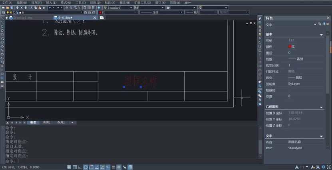Collapse the 基本 section in properties
Viewport: 332px width, 170px height.
pyautogui.click(x=321, y=35)
